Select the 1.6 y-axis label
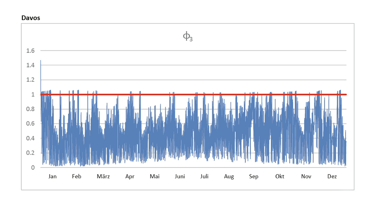The image size is (385, 219). pos(31,51)
